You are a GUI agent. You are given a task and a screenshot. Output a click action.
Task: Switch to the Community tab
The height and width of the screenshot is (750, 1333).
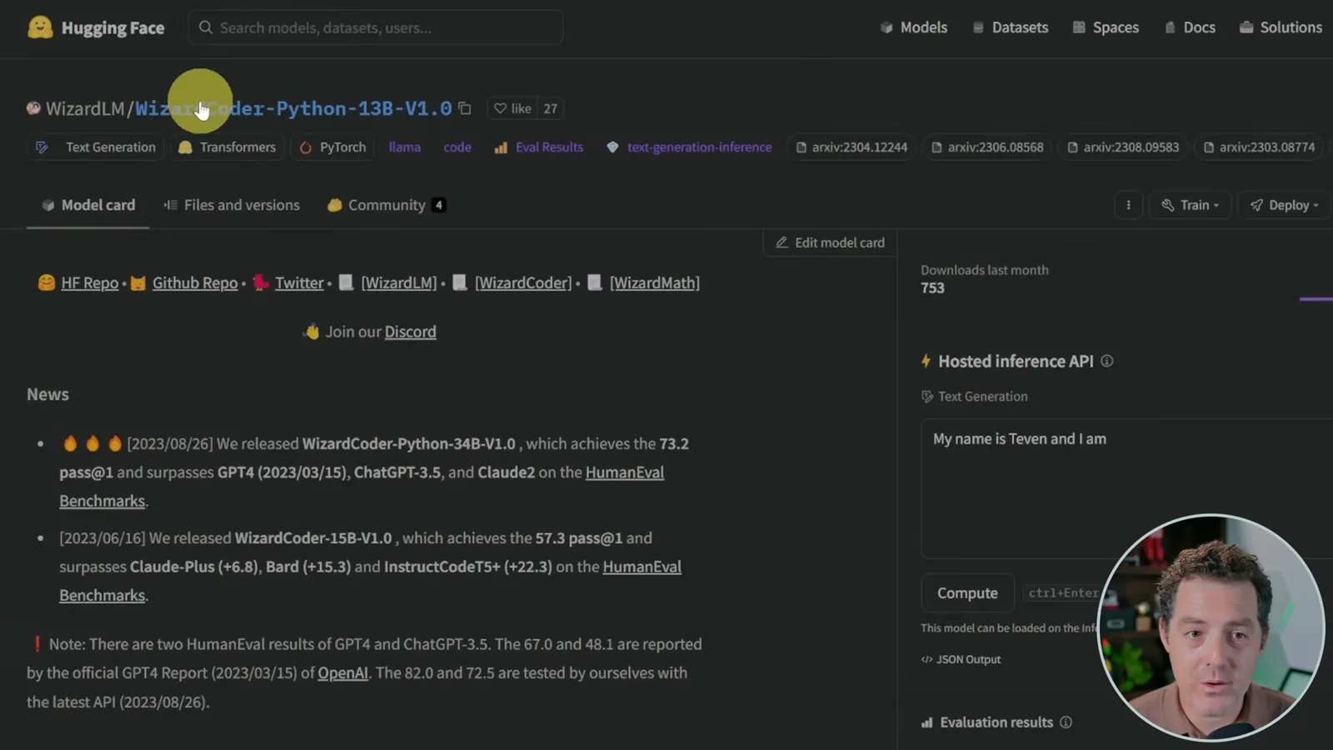[387, 205]
